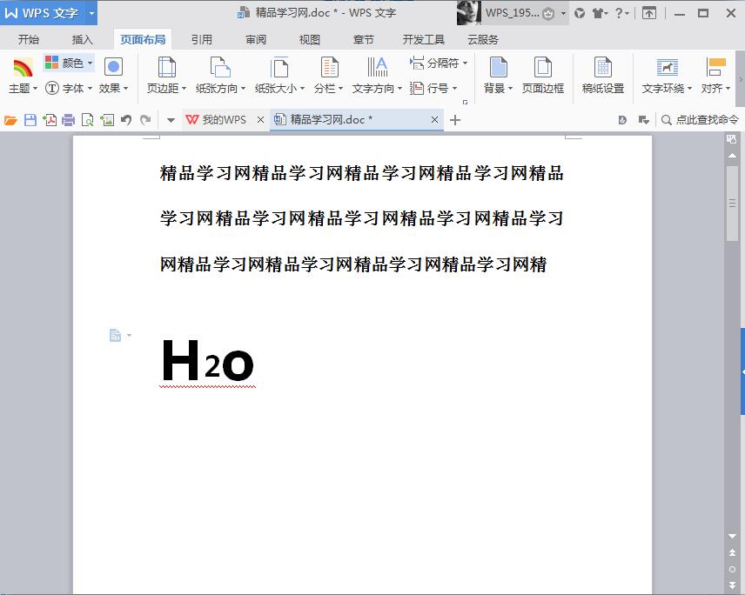
Task: Undo the last action
Action: coord(126,120)
